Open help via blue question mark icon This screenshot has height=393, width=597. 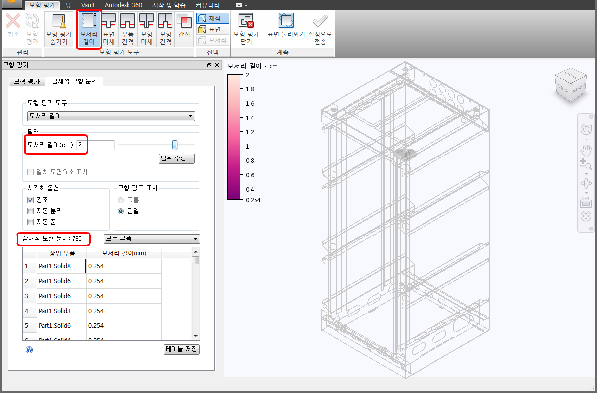tap(29, 350)
